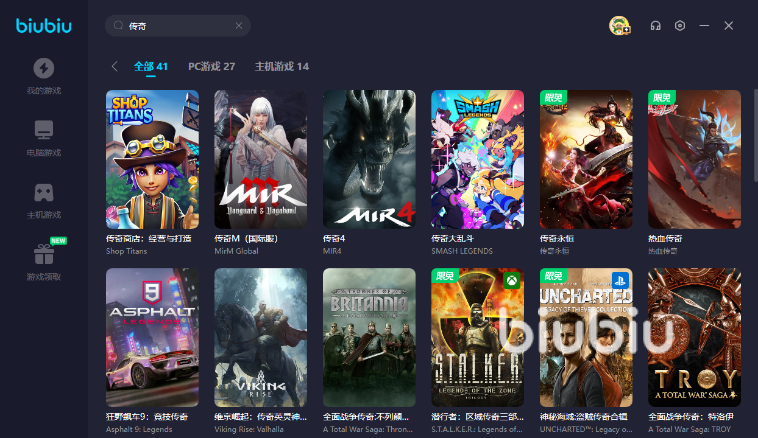Click the title 传奇M（国际服）
The width and height of the screenshot is (758, 438).
(246, 238)
